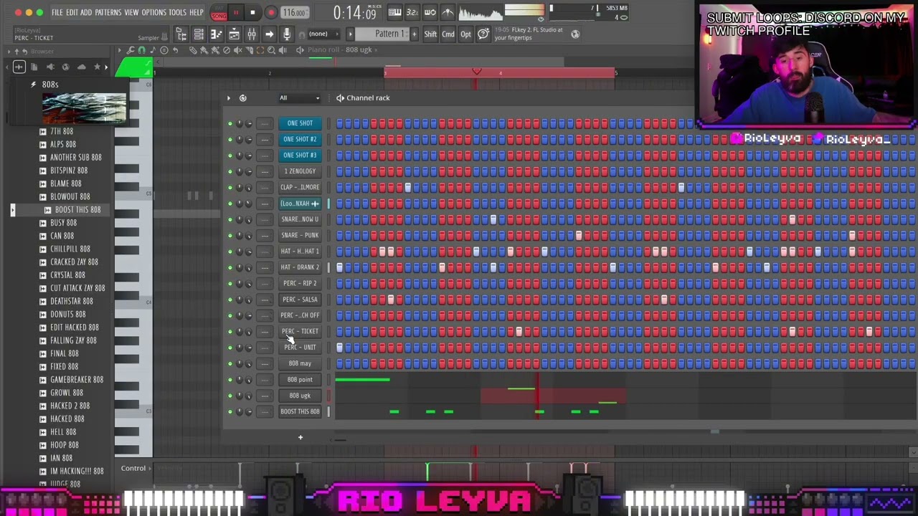Mute the 1 ZENOLOGY channel
This screenshot has width=918, height=516.
point(230,171)
